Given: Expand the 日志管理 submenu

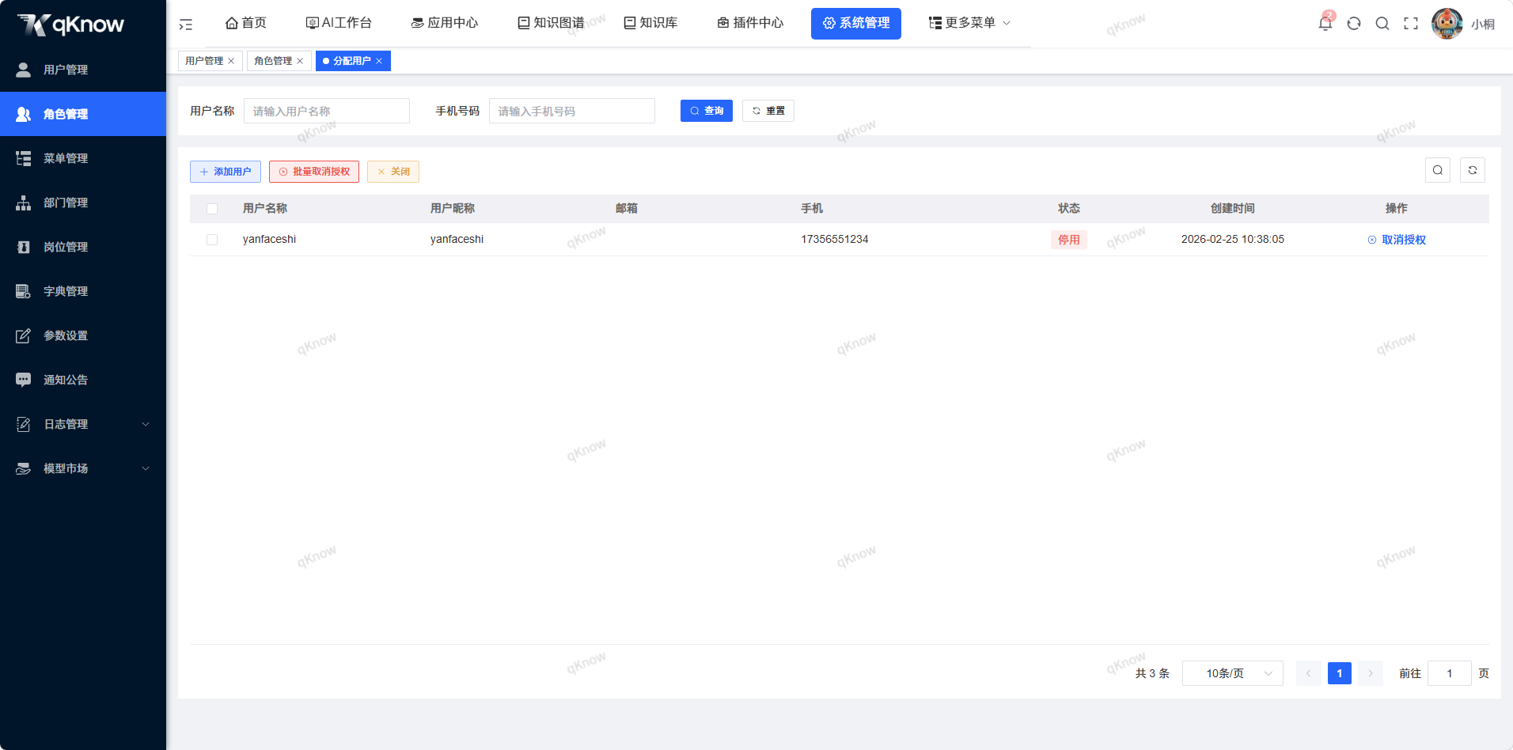Looking at the screenshot, I should pyautogui.click(x=83, y=424).
